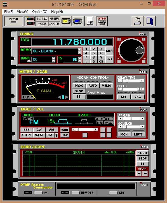
Task: Decrease tuning step TS down arrow
Action: 79,61
